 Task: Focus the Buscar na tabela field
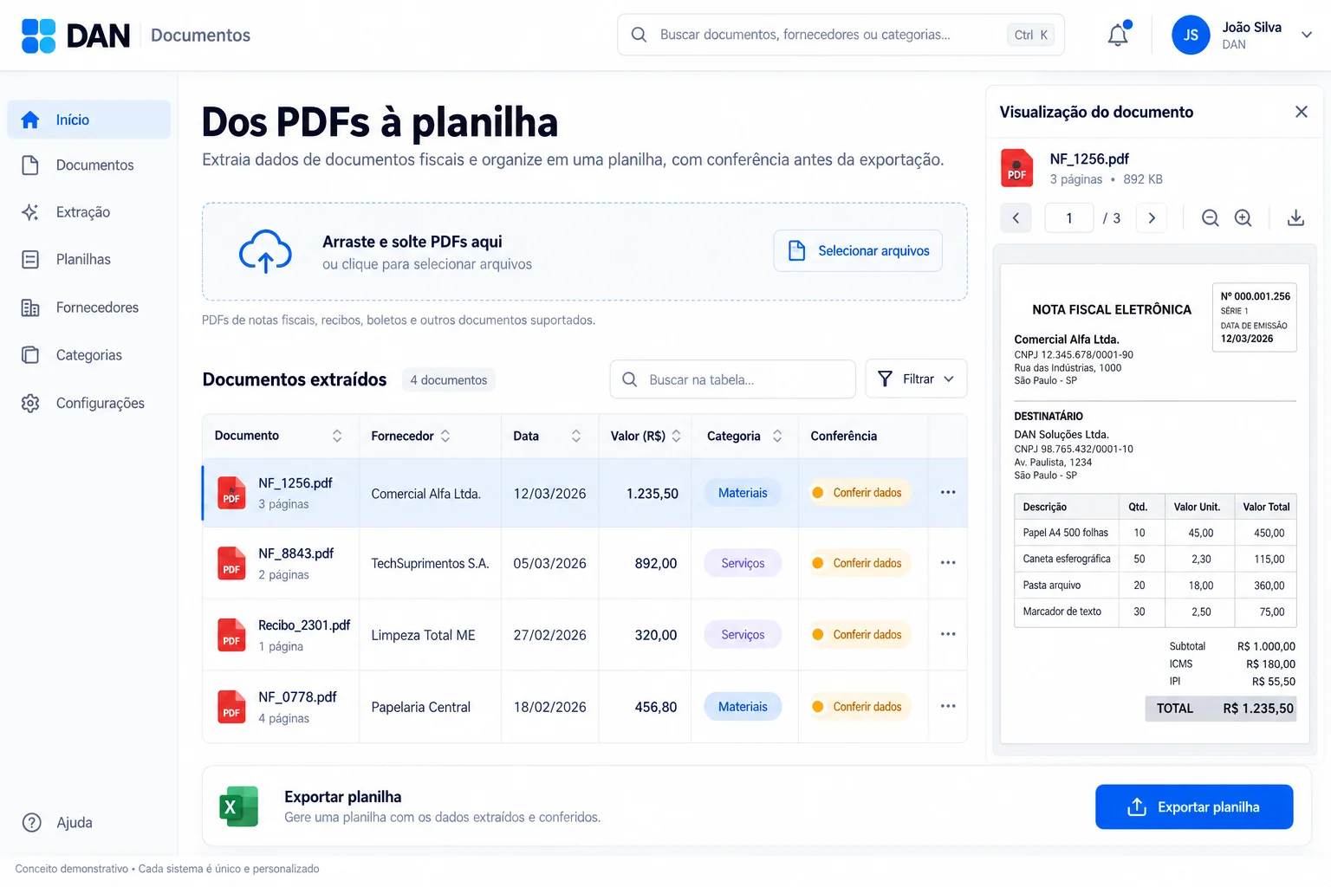[733, 379]
